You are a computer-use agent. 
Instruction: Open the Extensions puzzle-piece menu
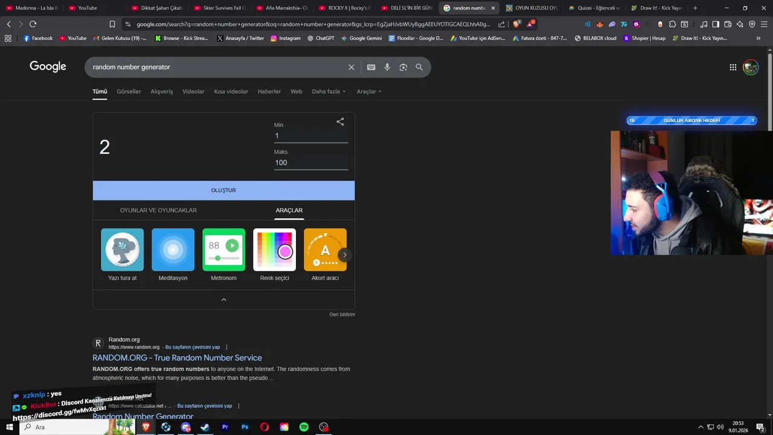672,24
